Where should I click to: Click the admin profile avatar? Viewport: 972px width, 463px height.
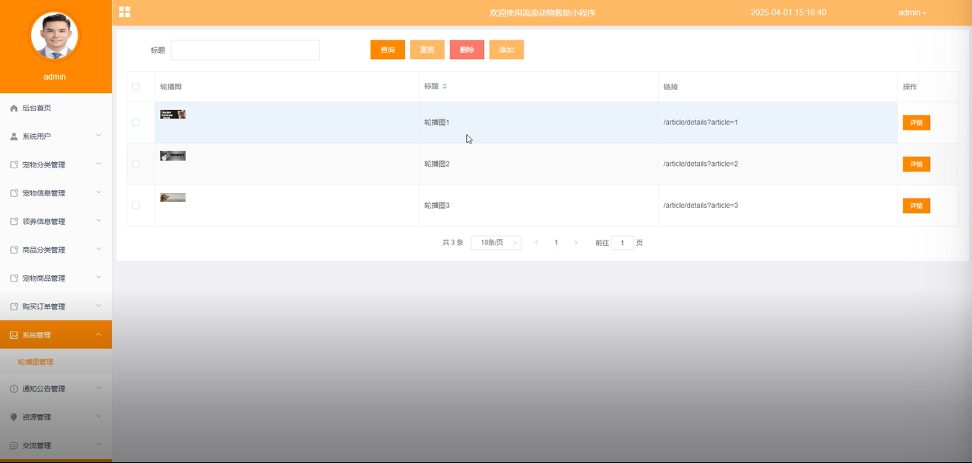point(54,36)
